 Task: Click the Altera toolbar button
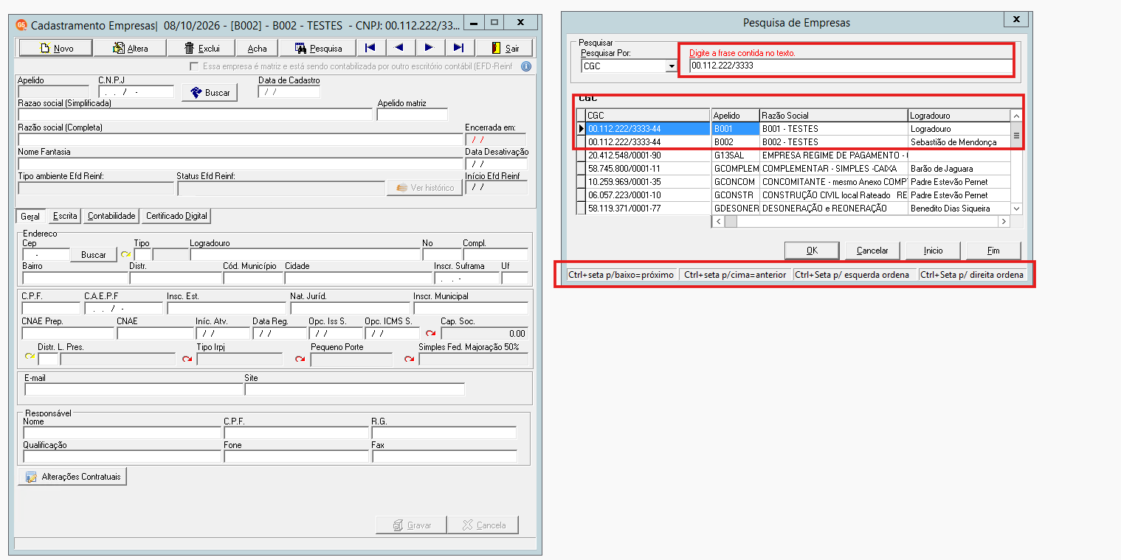(x=131, y=48)
